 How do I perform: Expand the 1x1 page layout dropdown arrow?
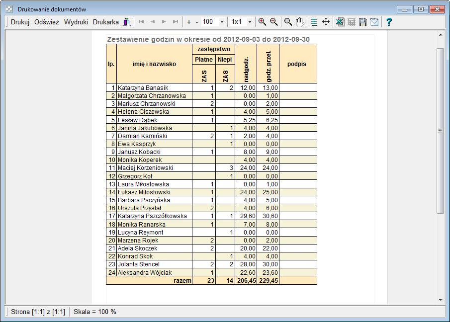click(250, 22)
